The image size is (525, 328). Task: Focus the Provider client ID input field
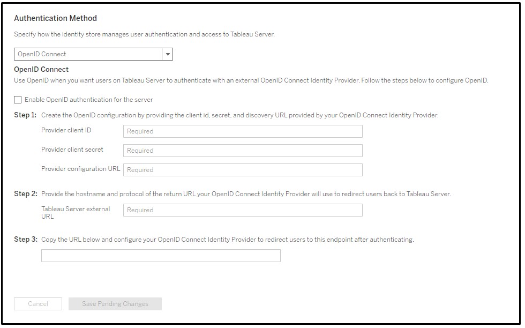coord(243,131)
